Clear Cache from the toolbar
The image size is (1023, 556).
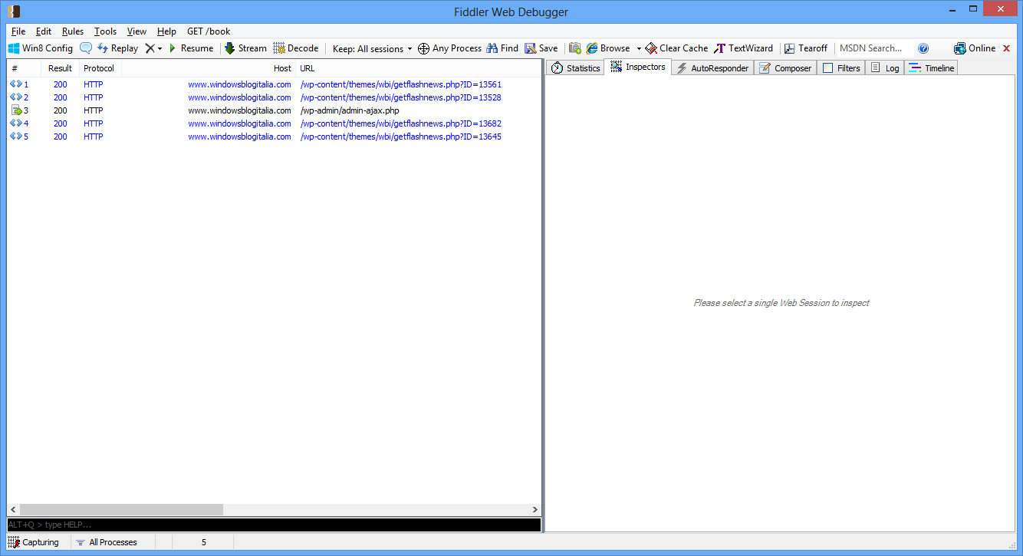coord(676,48)
